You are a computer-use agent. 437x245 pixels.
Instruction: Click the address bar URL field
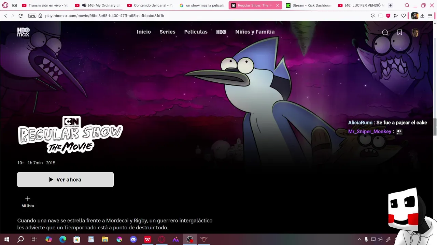point(104,16)
